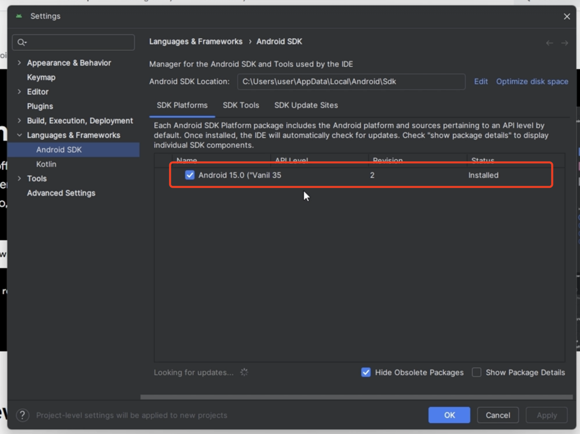Sort by the Status column header

[x=482, y=161]
